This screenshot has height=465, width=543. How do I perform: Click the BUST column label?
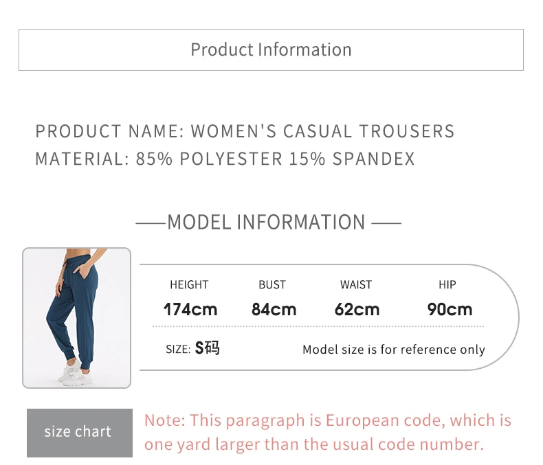click(x=272, y=285)
